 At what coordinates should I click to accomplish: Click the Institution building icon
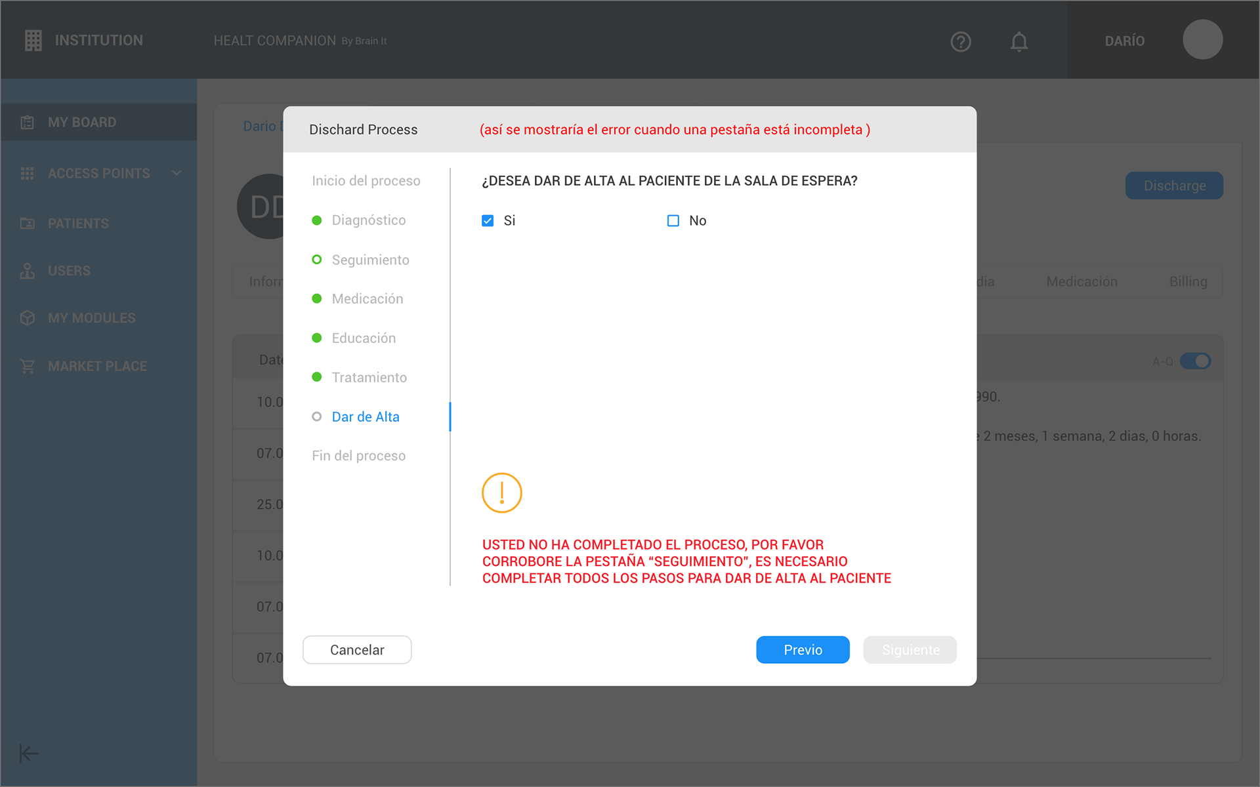[33, 41]
